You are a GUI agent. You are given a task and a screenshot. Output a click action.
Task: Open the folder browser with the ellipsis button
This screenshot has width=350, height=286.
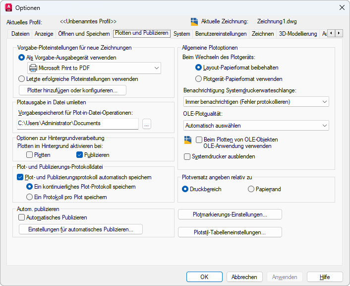tap(146, 124)
